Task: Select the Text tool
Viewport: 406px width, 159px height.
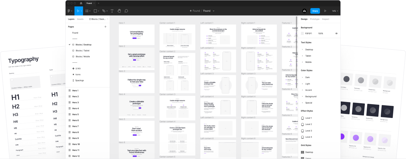Action: click(112, 11)
